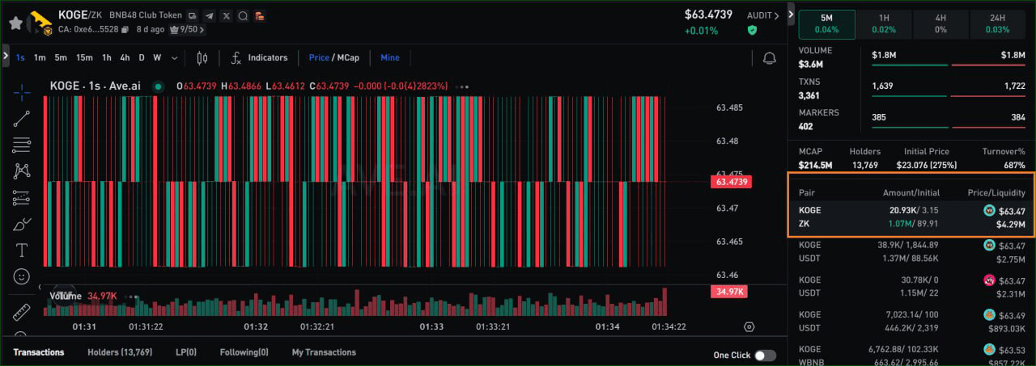This screenshot has width=1036, height=366.
Task: Open the chat icon beside BNB48 Club Token
Action: (x=192, y=15)
